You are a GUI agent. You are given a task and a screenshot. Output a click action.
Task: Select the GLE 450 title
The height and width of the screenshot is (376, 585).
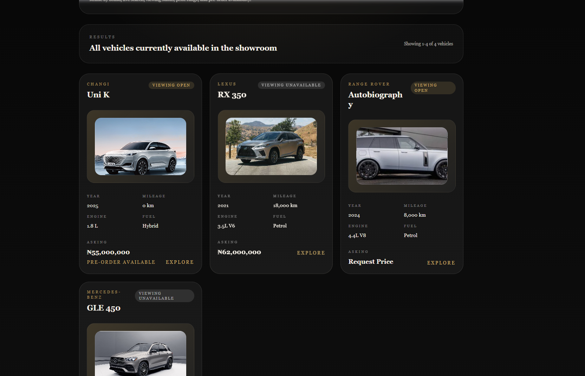[104, 308]
